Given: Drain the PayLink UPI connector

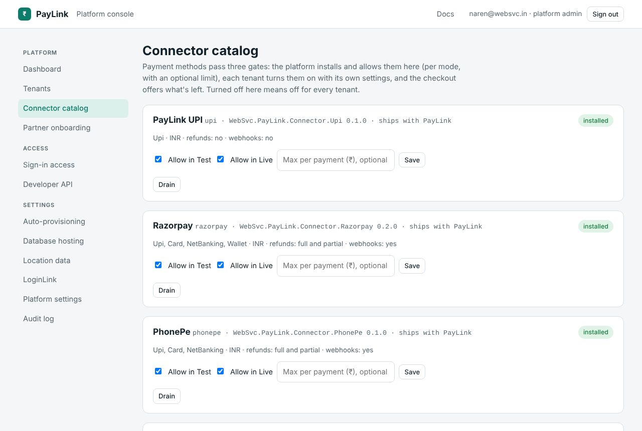Looking at the screenshot, I should click(167, 184).
